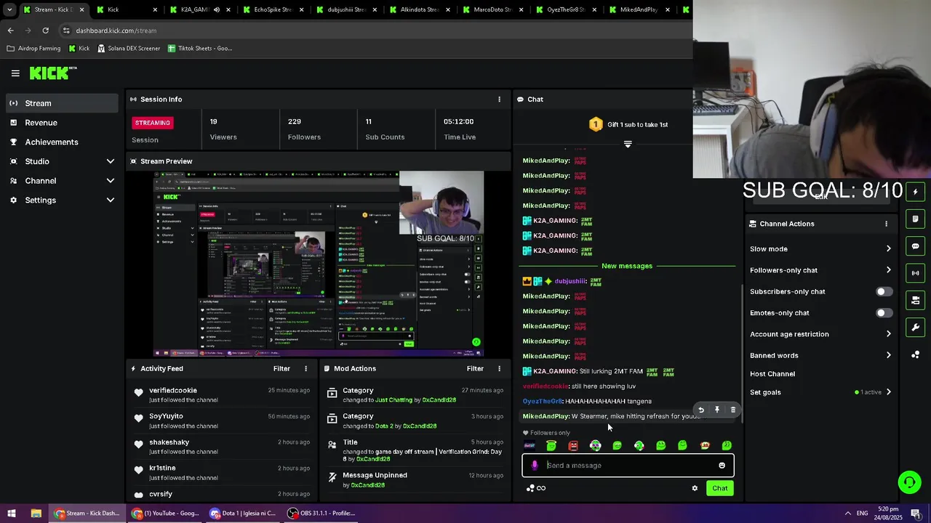This screenshot has height=523, width=931.
Task: Open Session Info three-dot options
Action: pos(499,99)
